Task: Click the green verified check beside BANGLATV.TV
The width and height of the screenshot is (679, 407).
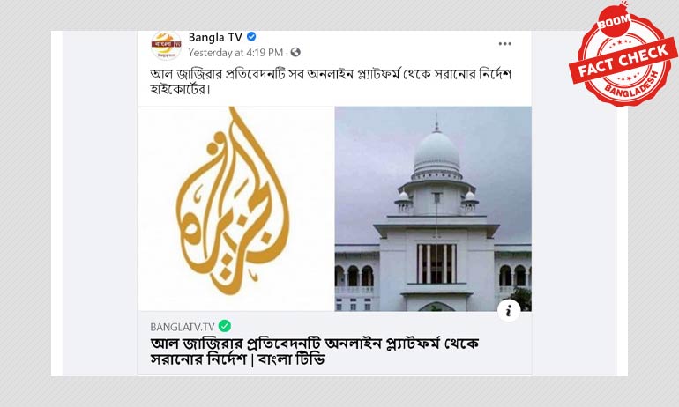Action: tap(225, 326)
